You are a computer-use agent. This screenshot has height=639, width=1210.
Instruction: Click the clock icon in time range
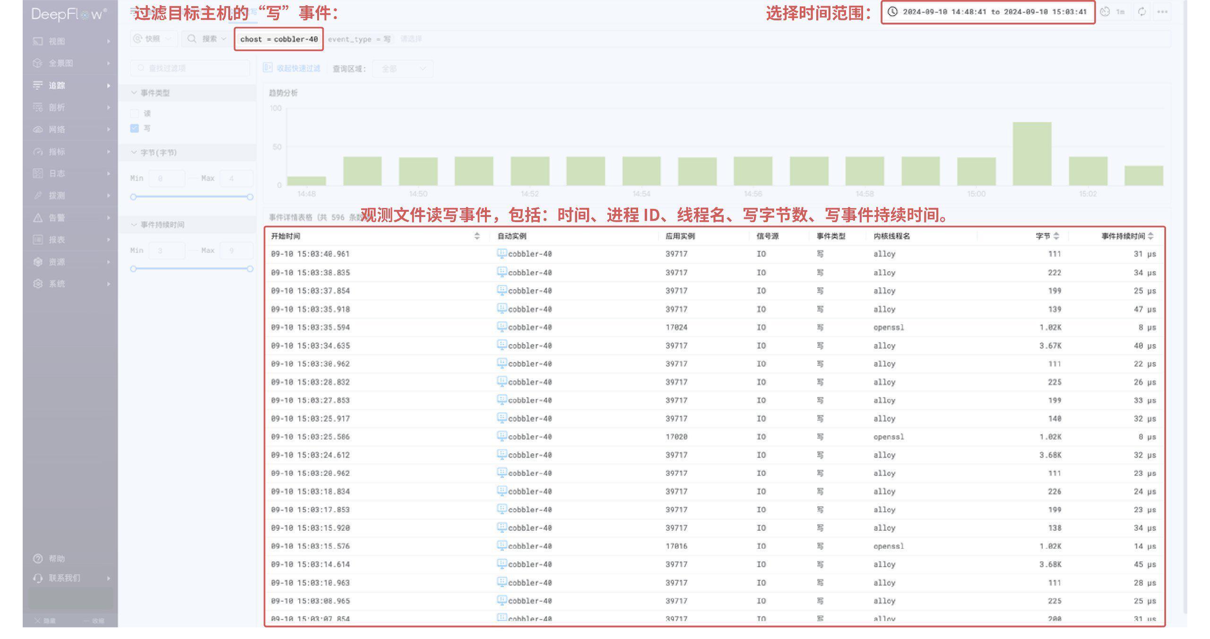pyautogui.click(x=892, y=12)
